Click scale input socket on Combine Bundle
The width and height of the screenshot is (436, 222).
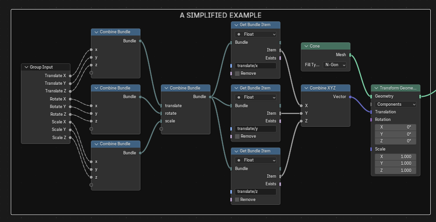pos(161,121)
